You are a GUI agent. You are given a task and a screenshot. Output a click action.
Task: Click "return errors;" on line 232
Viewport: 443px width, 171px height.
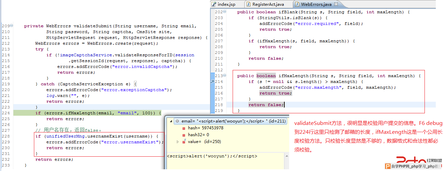pyautogui.click(x=54, y=159)
